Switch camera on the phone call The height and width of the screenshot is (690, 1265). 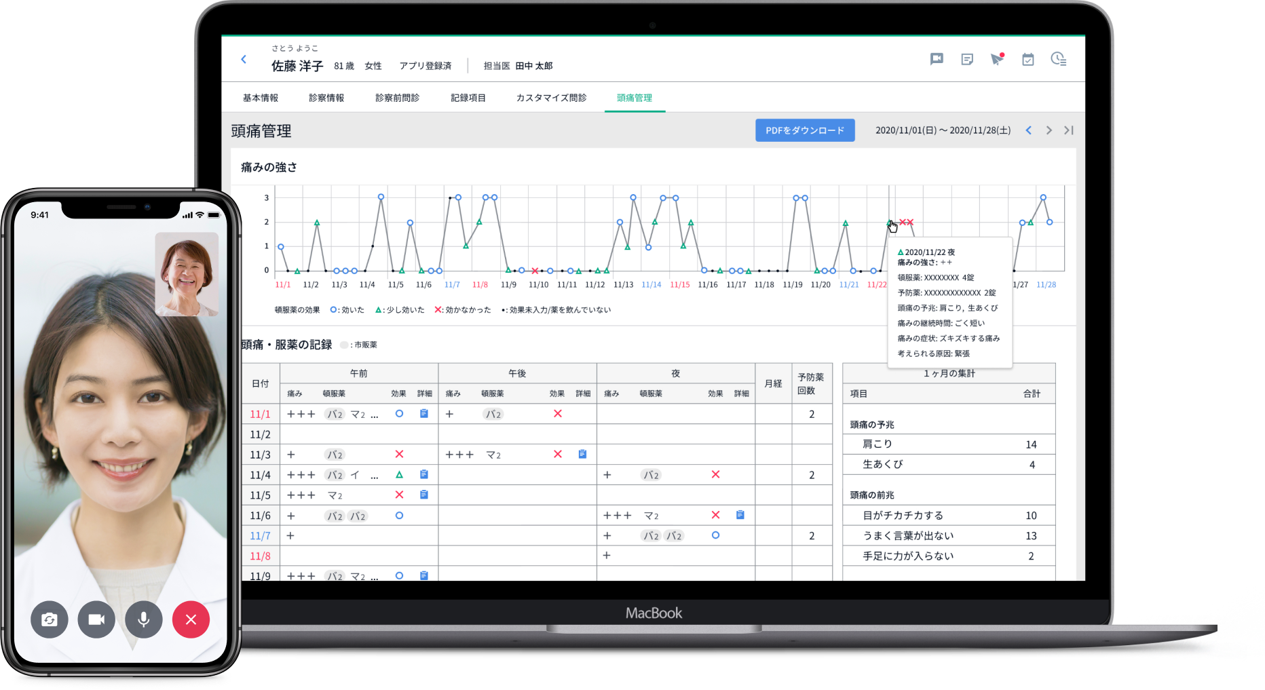(50, 619)
